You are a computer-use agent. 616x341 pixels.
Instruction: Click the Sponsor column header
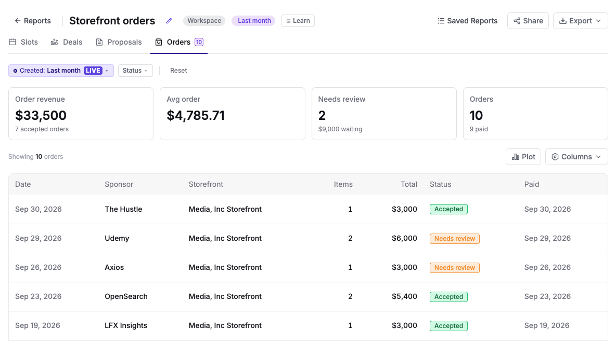(x=119, y=184)
